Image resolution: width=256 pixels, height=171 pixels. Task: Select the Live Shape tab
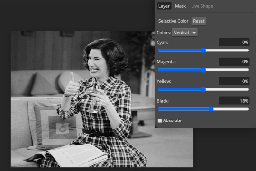tap(202, 6)
